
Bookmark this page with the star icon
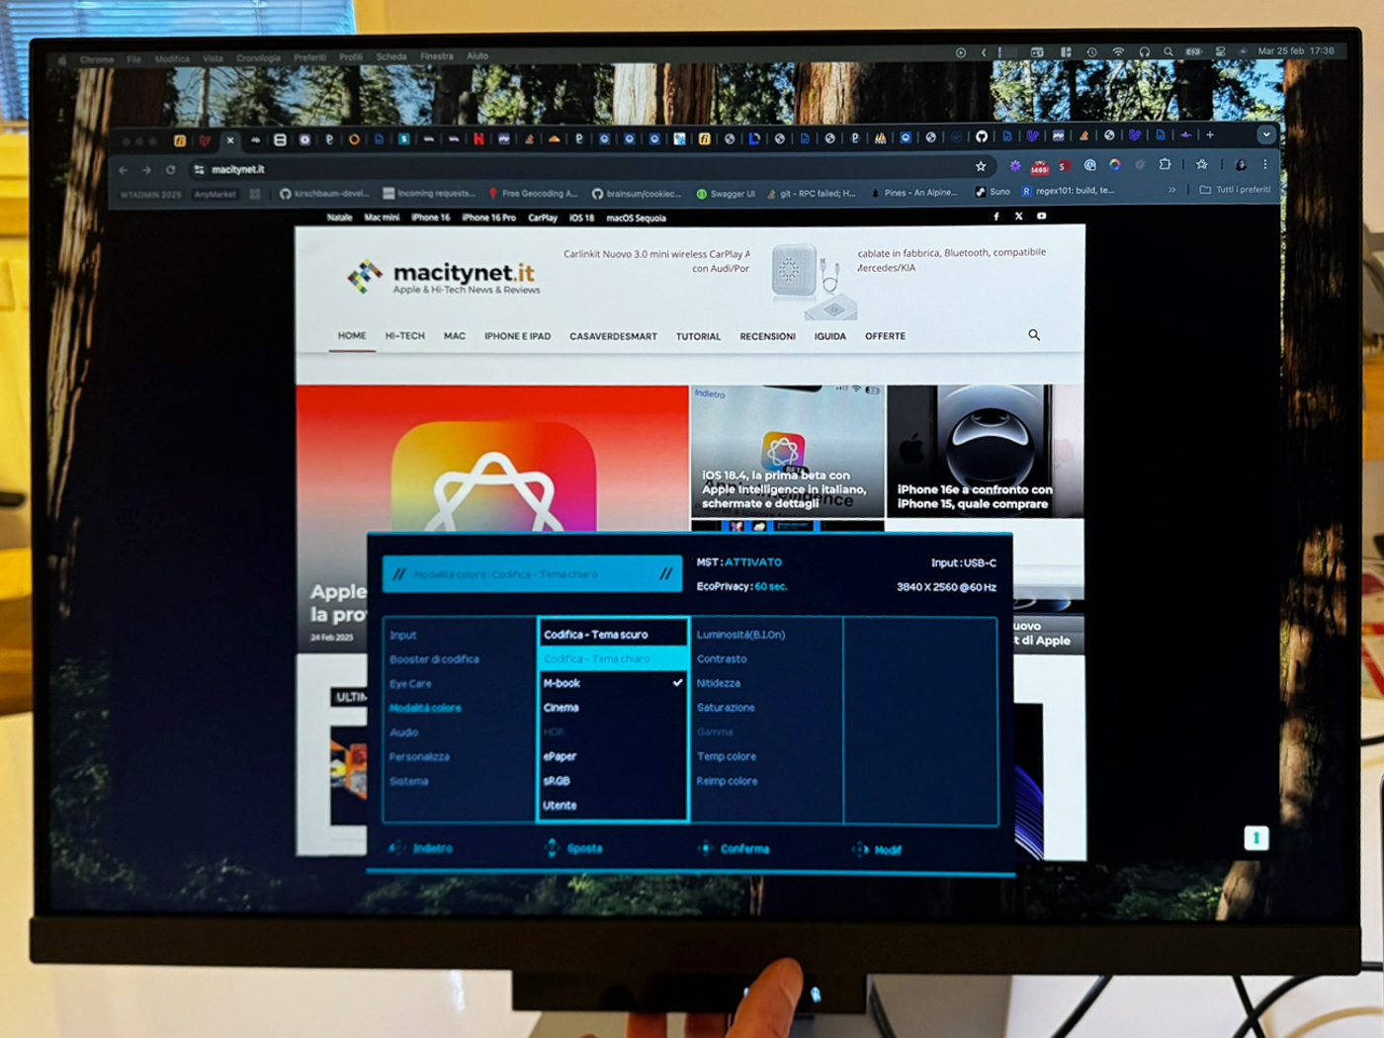(981, 166)
